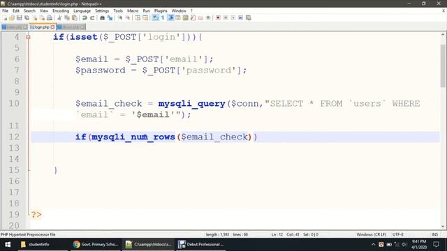
Task: Save the current file using toolbar icon
Action: [x=19, y=17]
